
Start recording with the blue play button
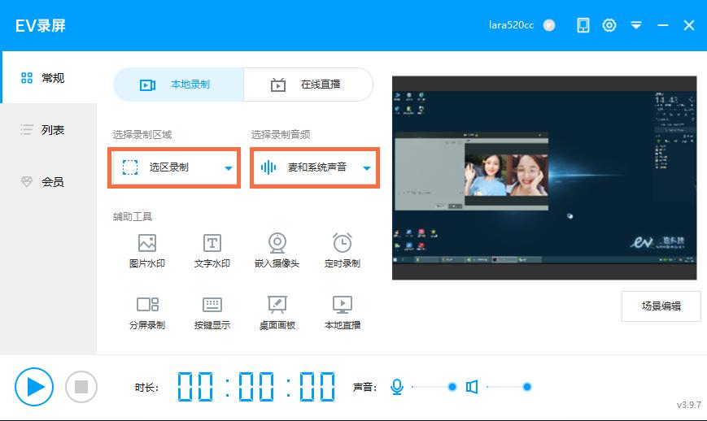pyautogui.click(x=34, y=387)
